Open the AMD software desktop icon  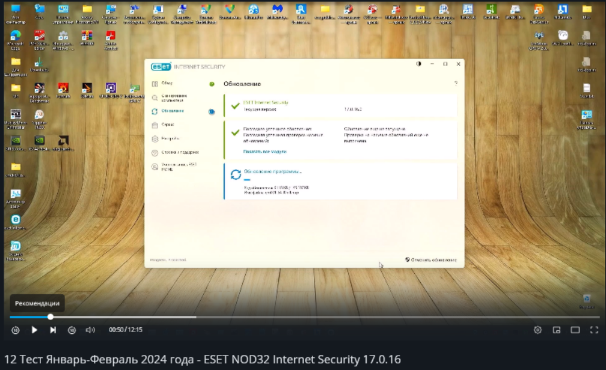coord(63,143)
